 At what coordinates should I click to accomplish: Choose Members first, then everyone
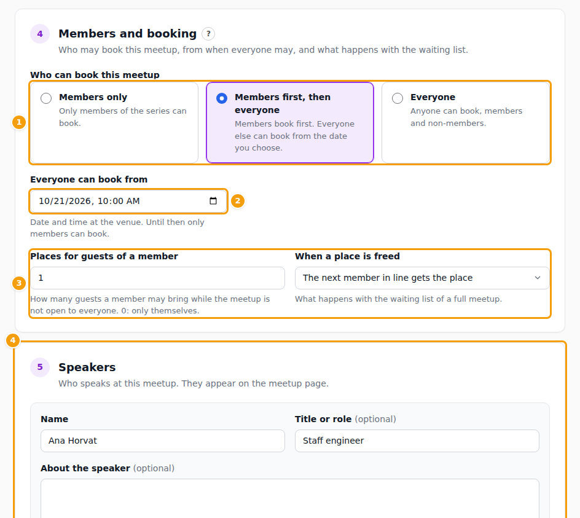pyautogui.click(x=290, y=122)
